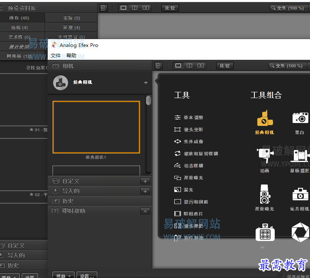Switch to single image view mode
Viewport: 310px width, 278px height.
(178, 66)
